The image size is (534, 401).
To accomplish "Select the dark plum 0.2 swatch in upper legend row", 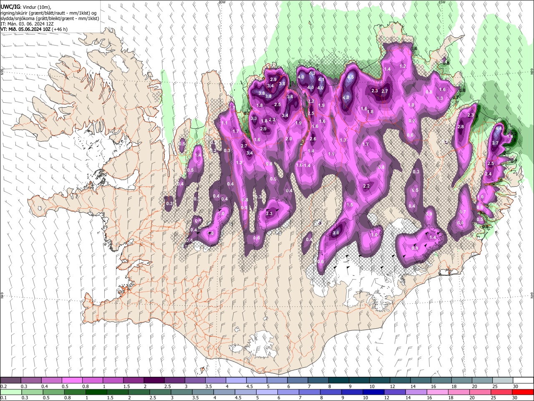I will [x=10, y=381].
